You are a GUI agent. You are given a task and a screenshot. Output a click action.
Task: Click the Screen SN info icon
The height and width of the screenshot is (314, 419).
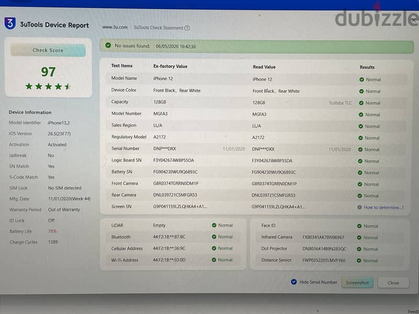(x=359, y=207)
